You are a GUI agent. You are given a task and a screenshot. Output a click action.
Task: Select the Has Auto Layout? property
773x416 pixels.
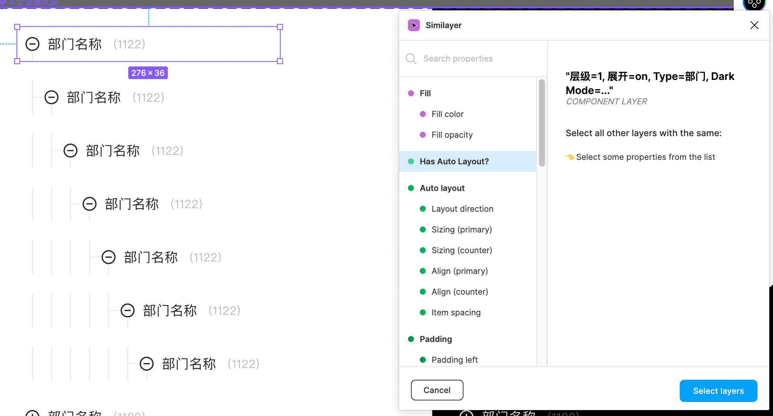(x=454, y=161)
